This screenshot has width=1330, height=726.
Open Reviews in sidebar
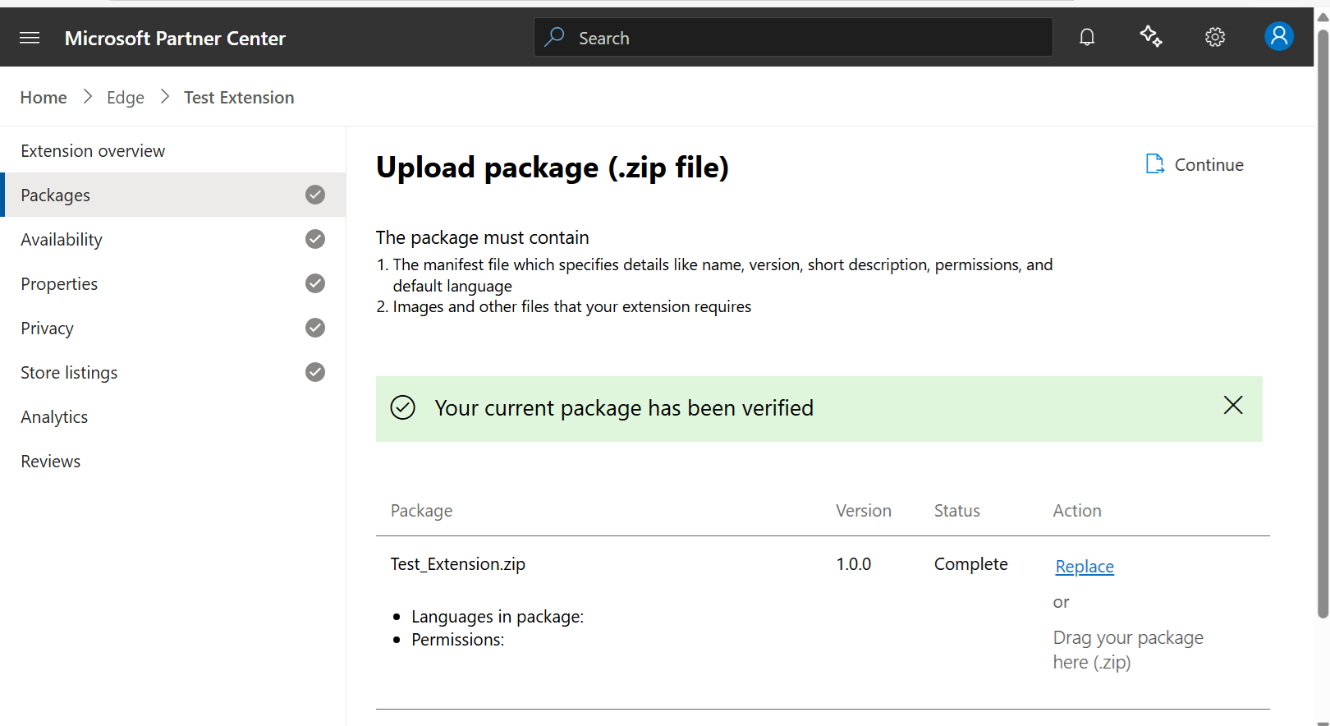(x=173, y=461)
